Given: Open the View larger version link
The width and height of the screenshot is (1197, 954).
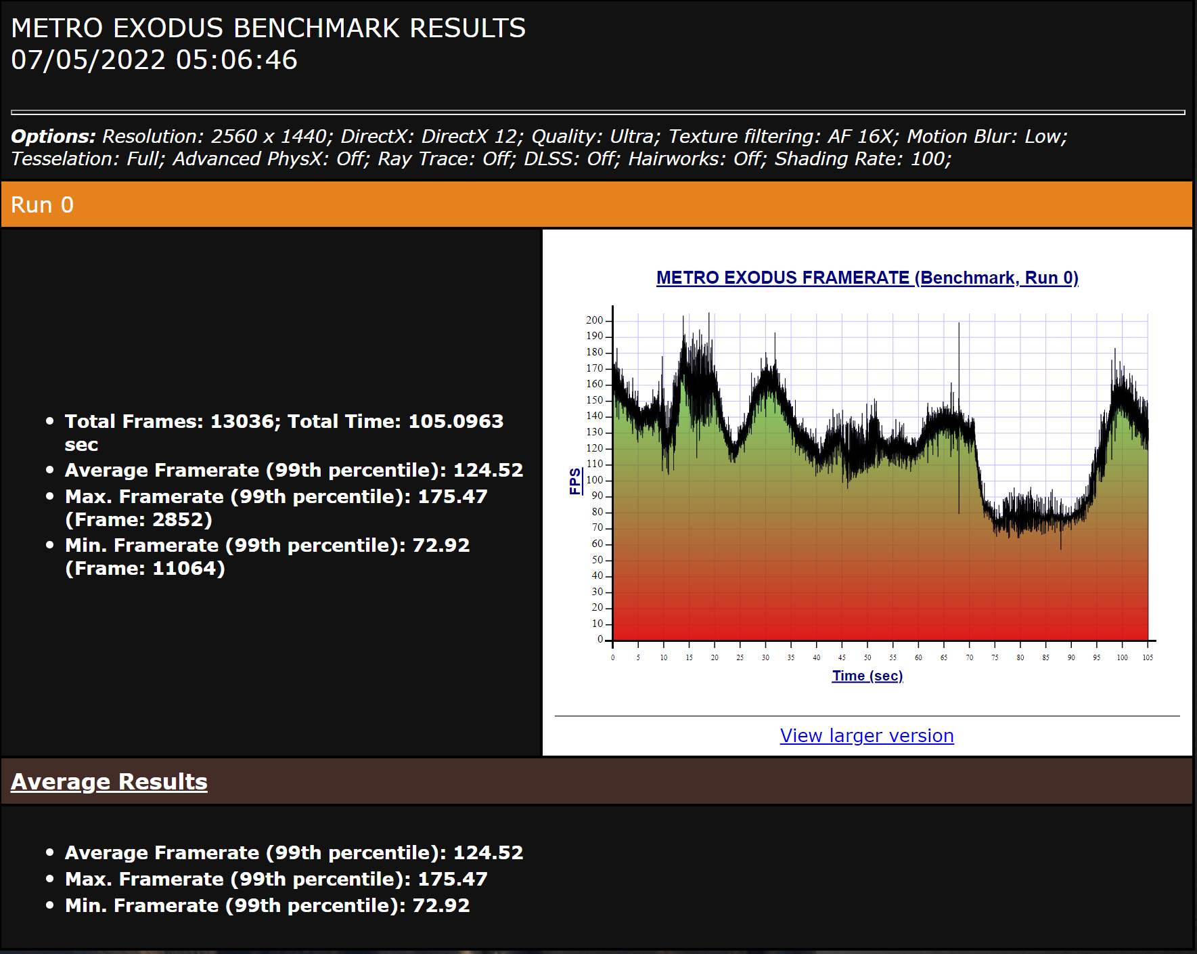Looking at the screenshot, I should click(866, 735).
